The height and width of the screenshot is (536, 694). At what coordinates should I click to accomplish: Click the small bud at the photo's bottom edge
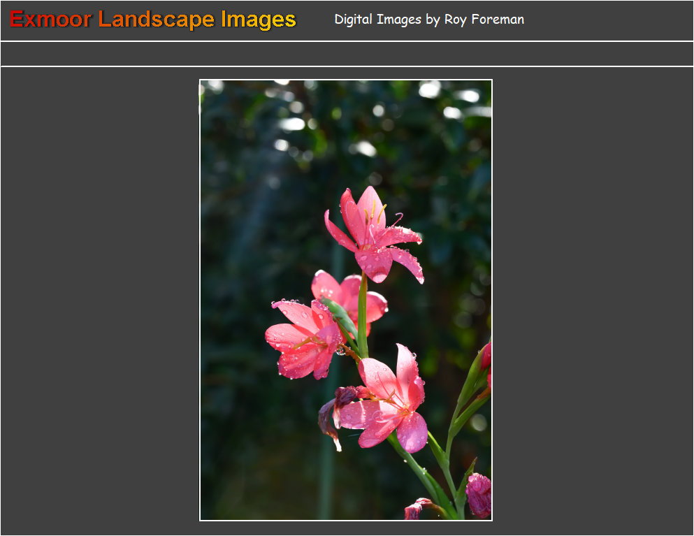pyautogui.click(x=417, y=509)
